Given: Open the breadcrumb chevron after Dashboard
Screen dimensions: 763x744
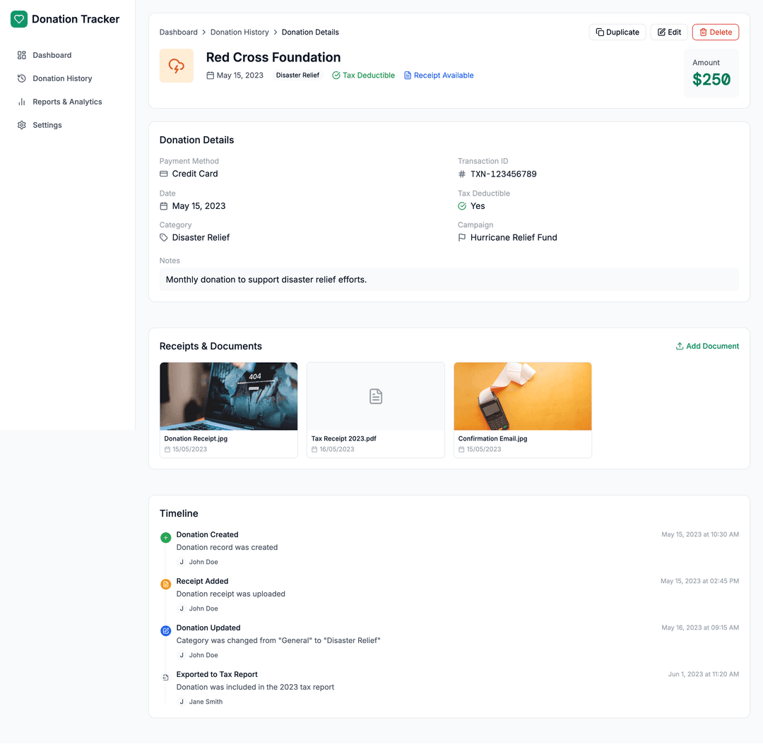Looking at the screenshot, I should coord(203,32).
